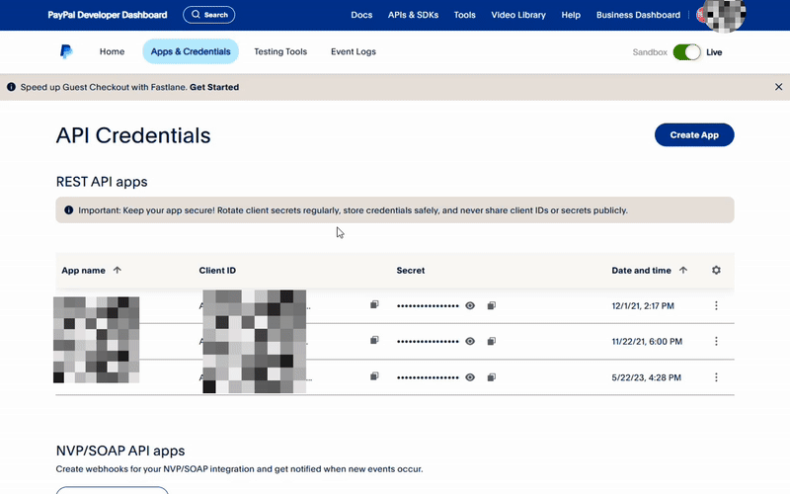Open more options for 12/1/21 app
The width and height of the screenshot is (790, 494).
click(716, 306)
